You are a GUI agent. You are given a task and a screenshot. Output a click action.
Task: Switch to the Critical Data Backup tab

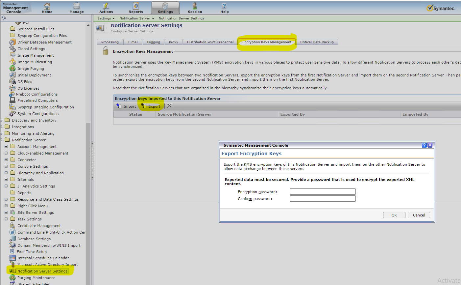pyautogui.click(x=317, y=42)
